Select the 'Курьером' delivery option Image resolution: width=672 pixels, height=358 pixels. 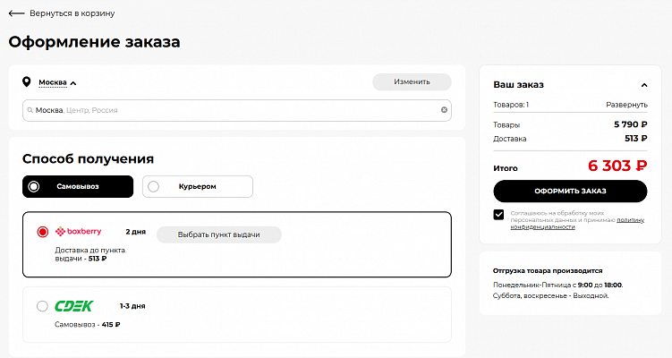[x=198, y=186]
